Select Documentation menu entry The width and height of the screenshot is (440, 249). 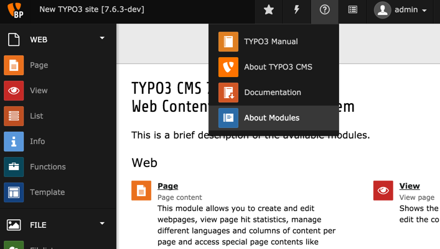274,93
